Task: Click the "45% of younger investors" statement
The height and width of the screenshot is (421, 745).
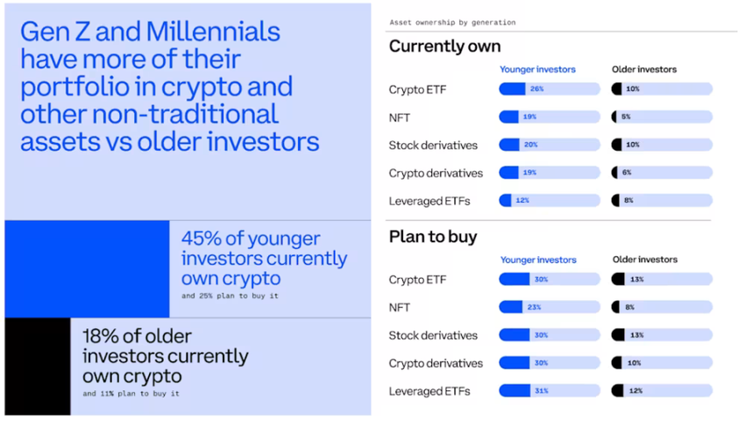Action: [x=264, y=258]
